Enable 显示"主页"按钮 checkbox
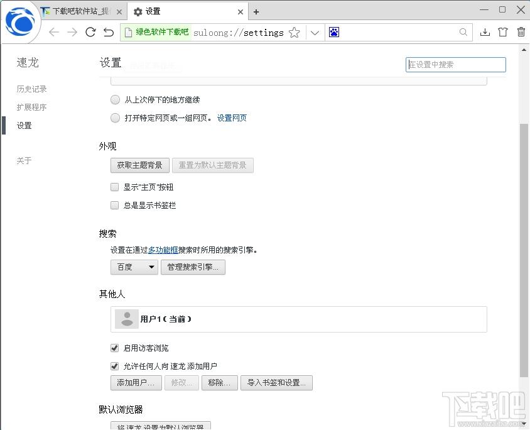This screenshot has height=430, width=530. (x=114, y=187)
